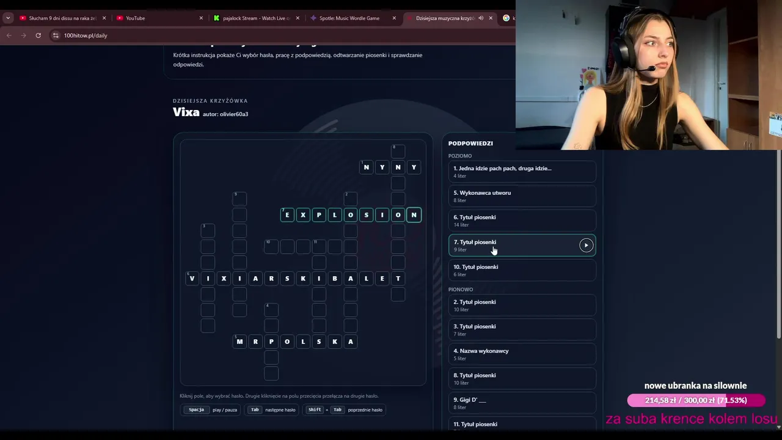Select horizontal clue 6 'Tytuł piosenki' 14 liter
The height and width of the screenshot is (440, 782).
[522, 221]
